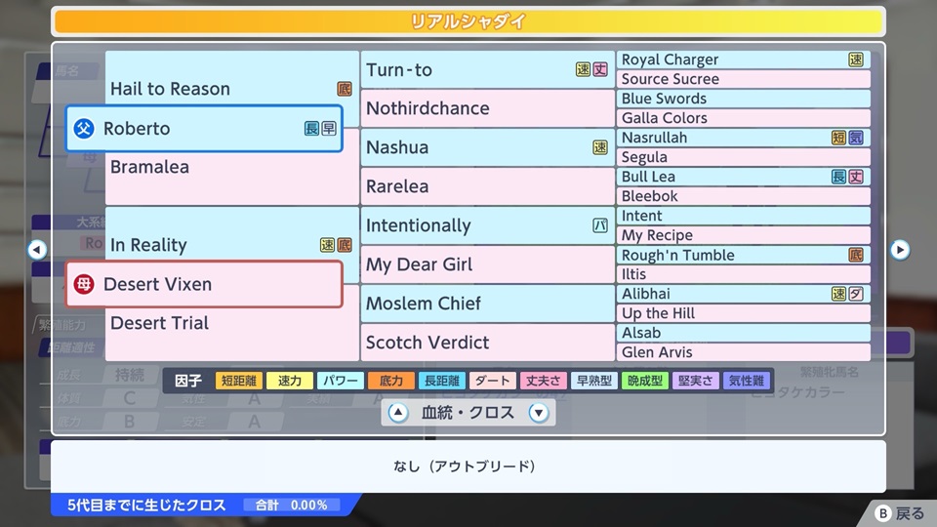Select Scotch Verdict ancestor cell
Image resolution: width=937 pixels, height=527 pixels.
click(x=487, y=343)
